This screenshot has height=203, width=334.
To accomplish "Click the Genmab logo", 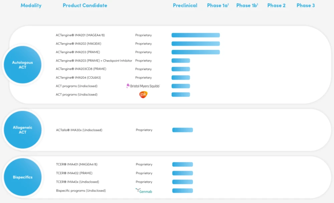I will (x=144, y=191).
